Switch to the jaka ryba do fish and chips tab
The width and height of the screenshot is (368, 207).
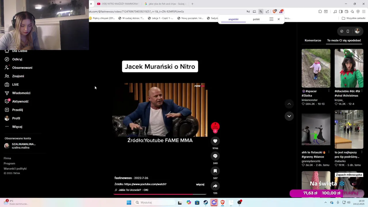(165, 4)
